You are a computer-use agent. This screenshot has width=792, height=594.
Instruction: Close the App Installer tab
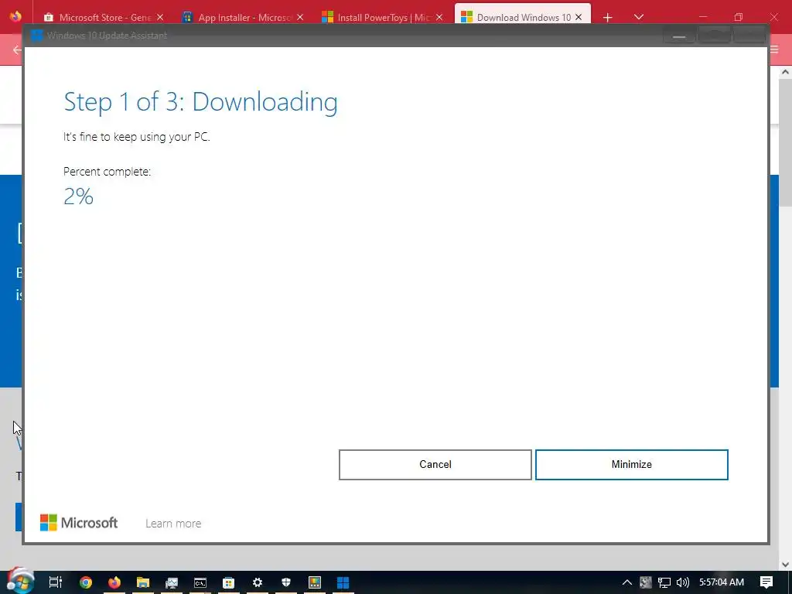tap(300, 17)
